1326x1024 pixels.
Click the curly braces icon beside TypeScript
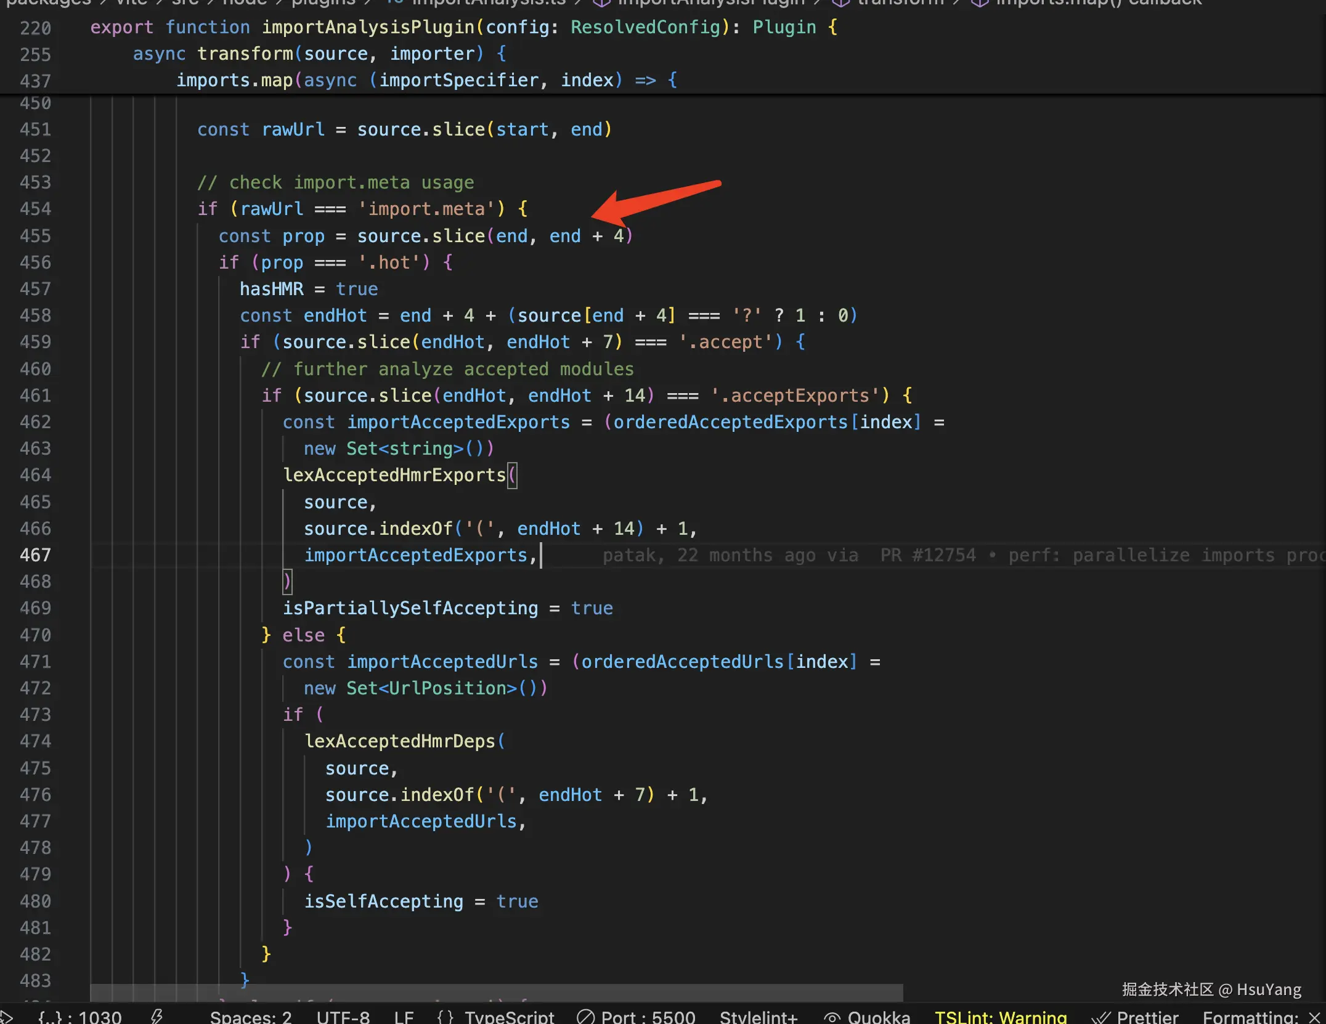[x=445, y=1017]
